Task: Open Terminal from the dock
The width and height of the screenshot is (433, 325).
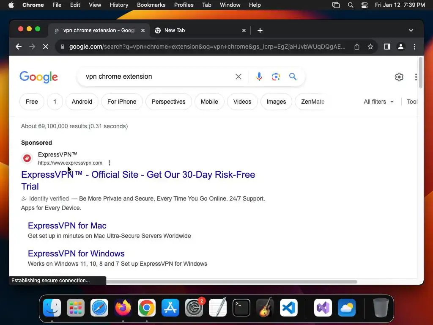Action: tap(241, 308)
